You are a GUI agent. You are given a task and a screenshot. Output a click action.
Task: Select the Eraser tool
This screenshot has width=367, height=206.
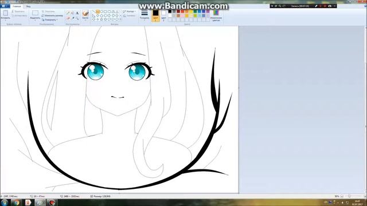[x=68, y=18]
